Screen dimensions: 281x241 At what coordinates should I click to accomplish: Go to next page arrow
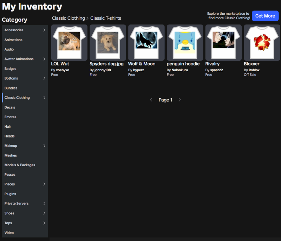[x=179, y=100]
